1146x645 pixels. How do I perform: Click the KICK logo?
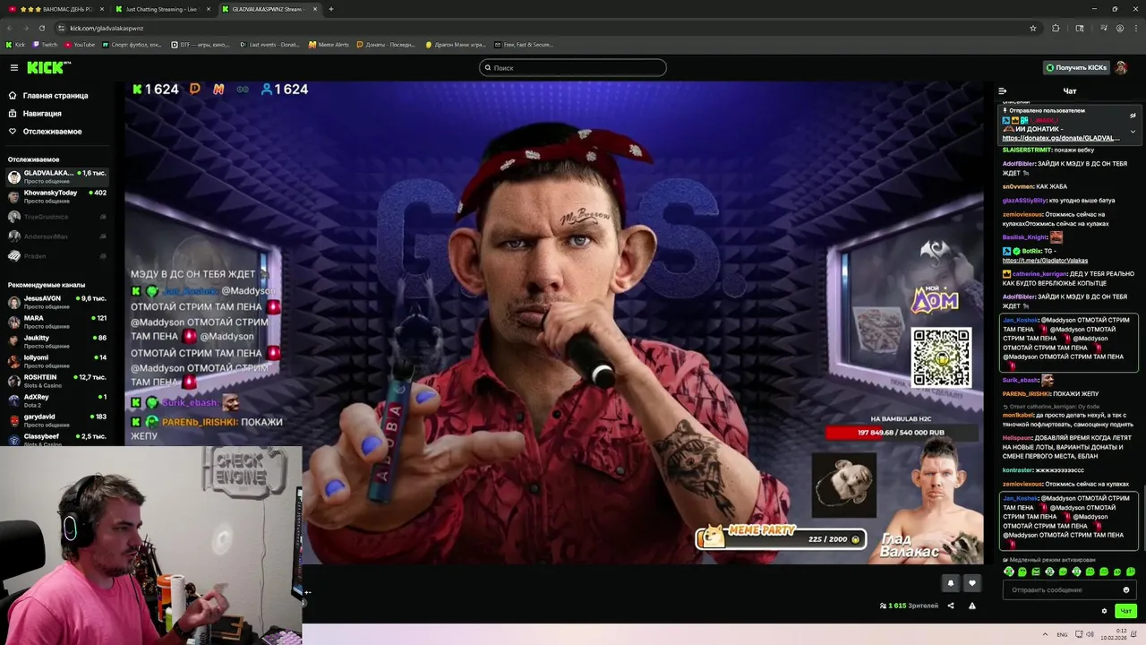click(48, 67)
